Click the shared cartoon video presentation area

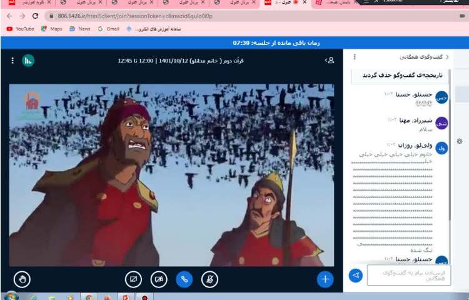[x=171, y=175]
